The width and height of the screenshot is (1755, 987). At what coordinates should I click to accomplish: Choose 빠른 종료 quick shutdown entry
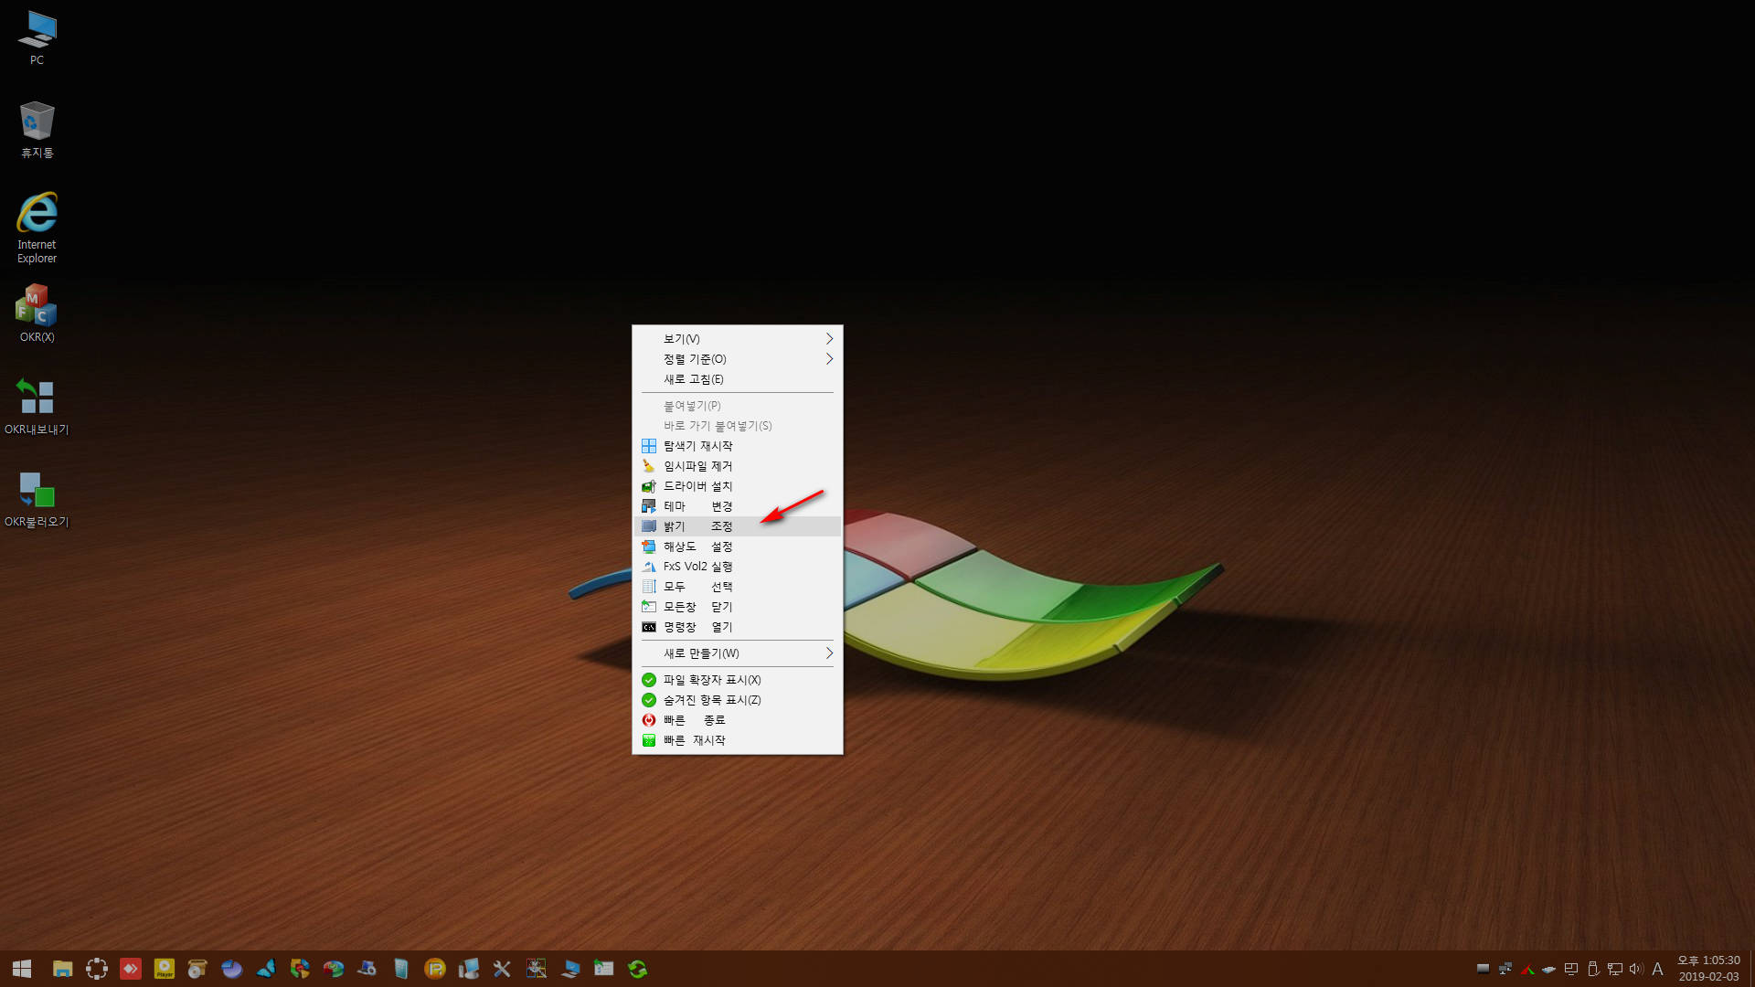coord(737,720)
